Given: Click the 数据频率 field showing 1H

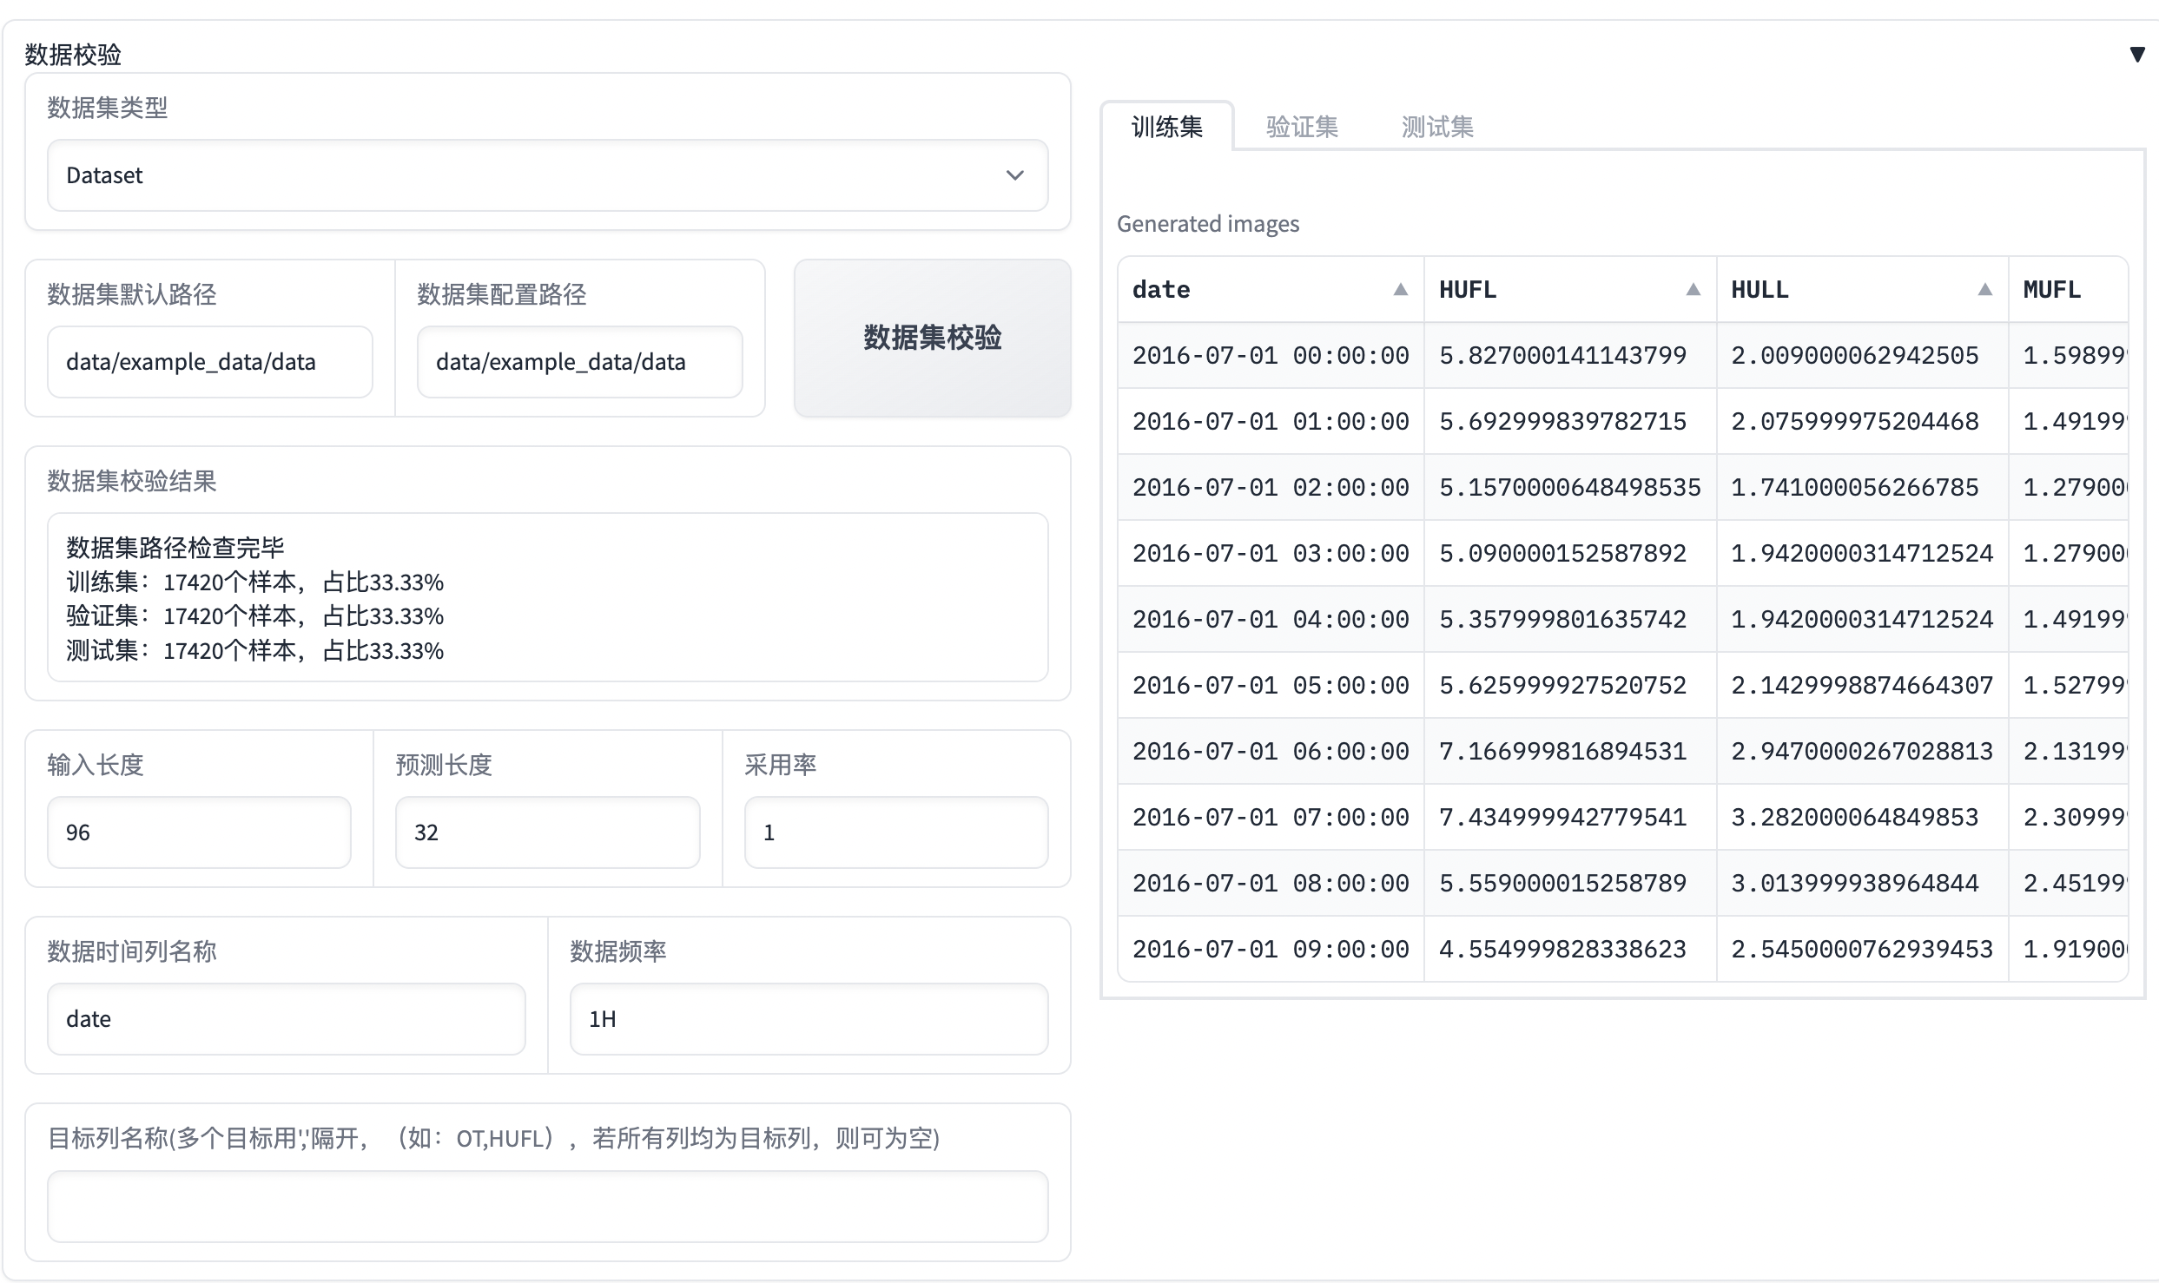Looking at the screenshot, I should 809,1018.
